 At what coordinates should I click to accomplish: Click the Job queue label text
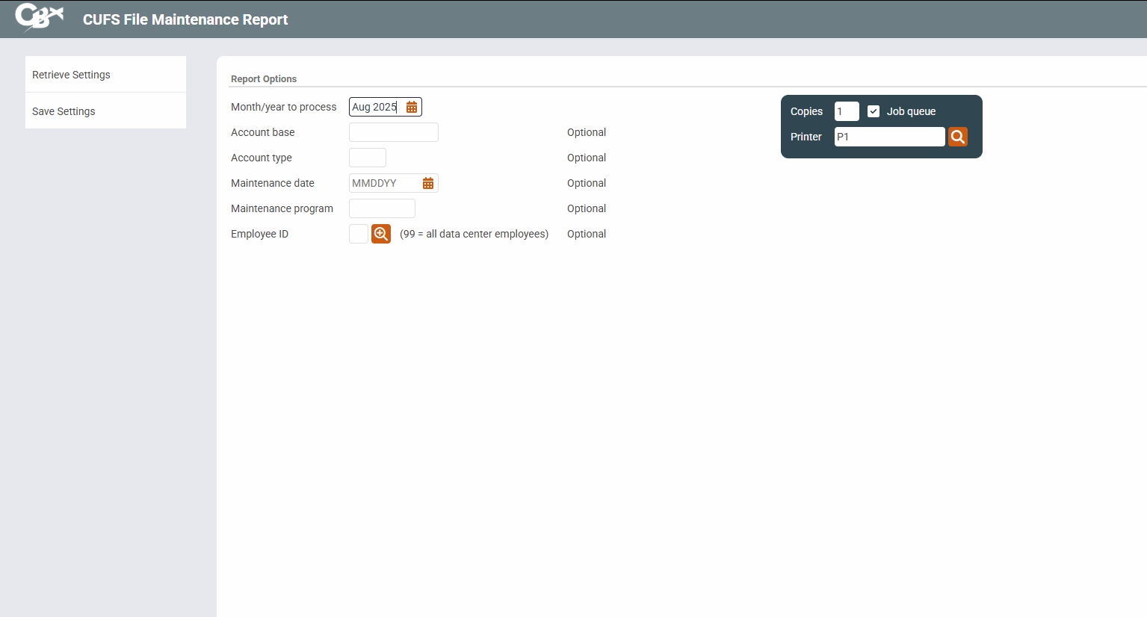(x=911, y=111)
